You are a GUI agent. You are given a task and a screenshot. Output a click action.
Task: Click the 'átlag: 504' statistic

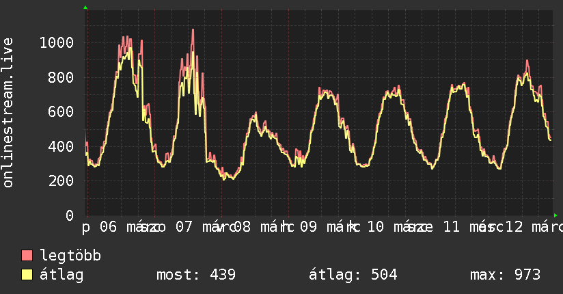353,275
